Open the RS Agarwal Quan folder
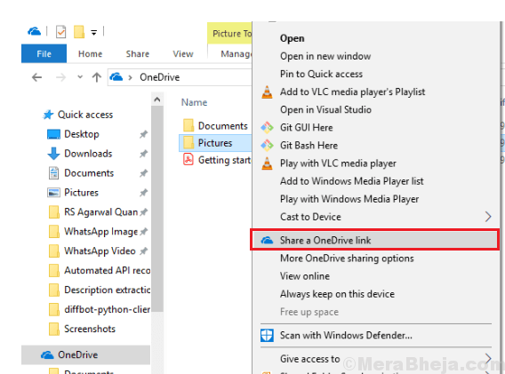The width and height of the screenshot is (505, 374). coord(100,212)
